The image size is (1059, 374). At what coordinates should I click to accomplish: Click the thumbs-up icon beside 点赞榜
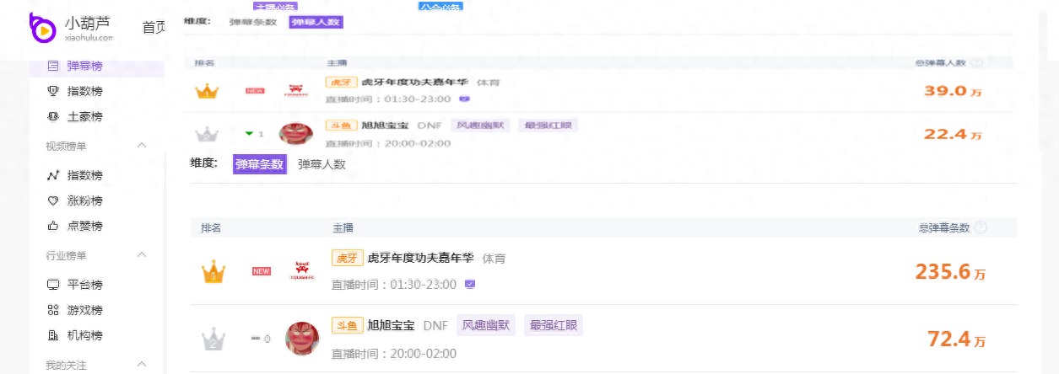pyautogui.click(x=52, y=226)
